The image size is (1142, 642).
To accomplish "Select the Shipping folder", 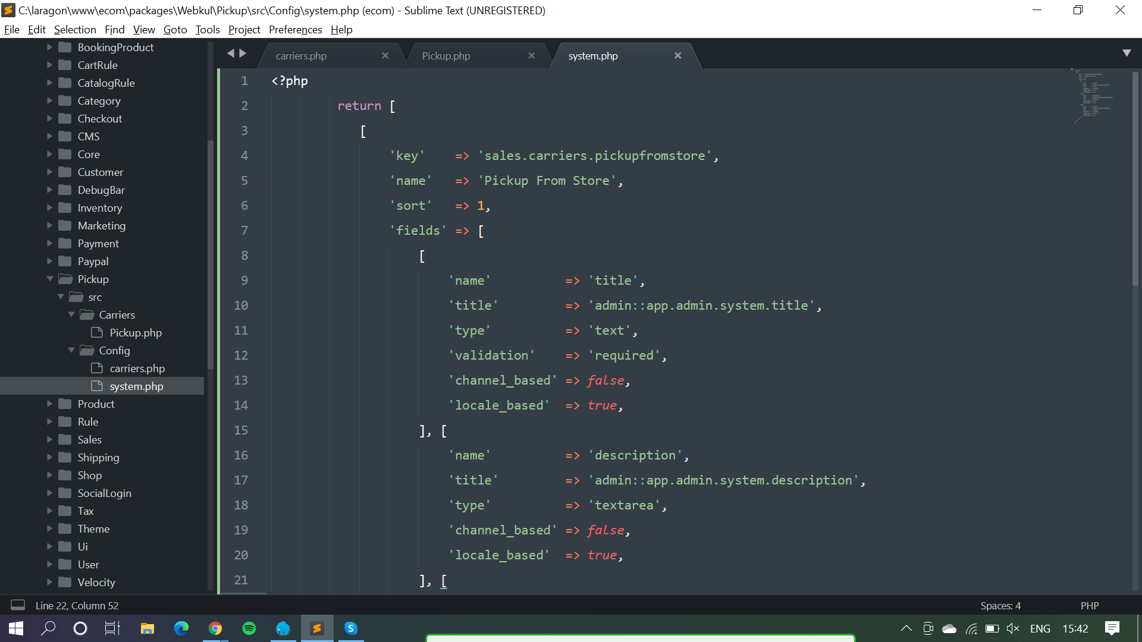I will point(98,458).
